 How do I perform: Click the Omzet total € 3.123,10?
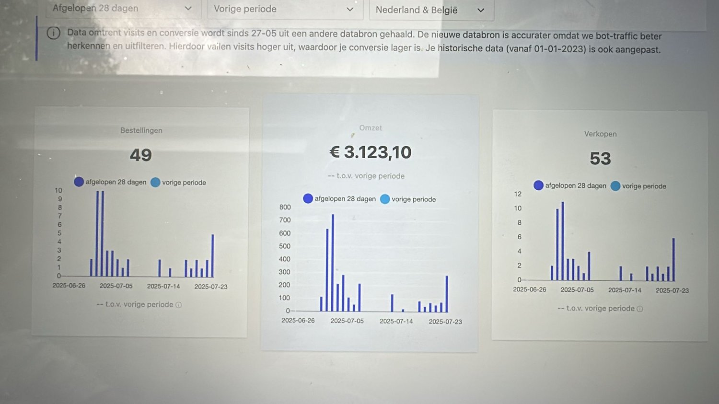pyautogui.click(x=371, y=152)
